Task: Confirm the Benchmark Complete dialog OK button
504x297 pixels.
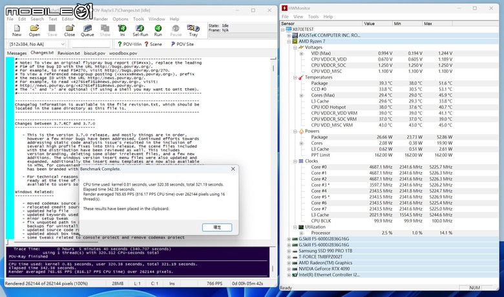Action: click(217, 227)
